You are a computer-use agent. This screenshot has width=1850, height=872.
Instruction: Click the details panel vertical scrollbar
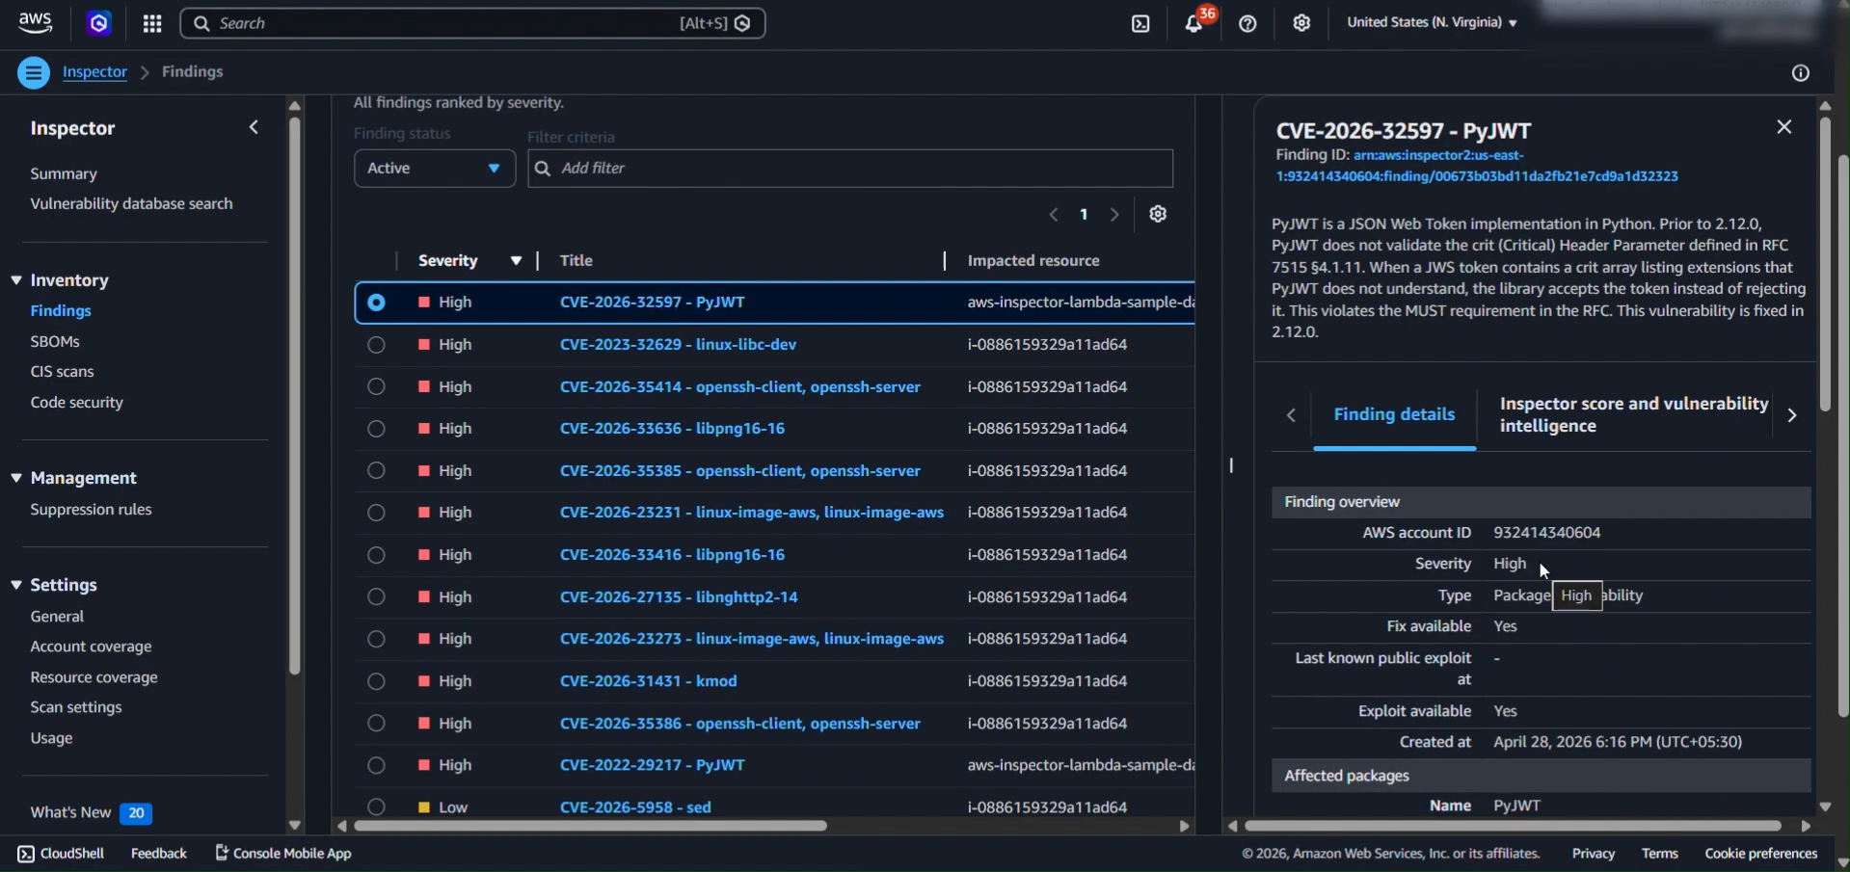click(1825, 264)
